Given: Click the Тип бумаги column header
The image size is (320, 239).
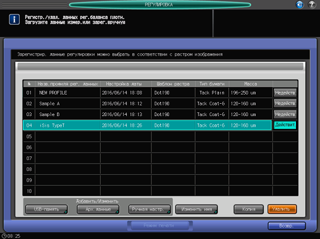Looking at the screenshot, I should (x=212, y=84).
